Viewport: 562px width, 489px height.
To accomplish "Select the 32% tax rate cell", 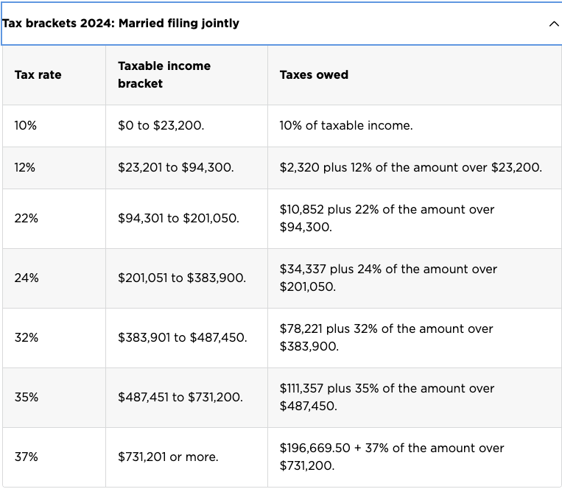I will (54, 338).
